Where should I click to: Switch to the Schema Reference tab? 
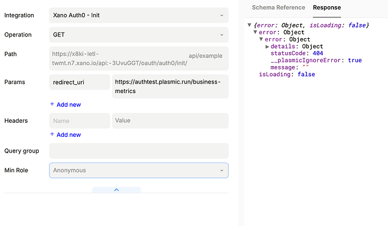pos(278,8)
